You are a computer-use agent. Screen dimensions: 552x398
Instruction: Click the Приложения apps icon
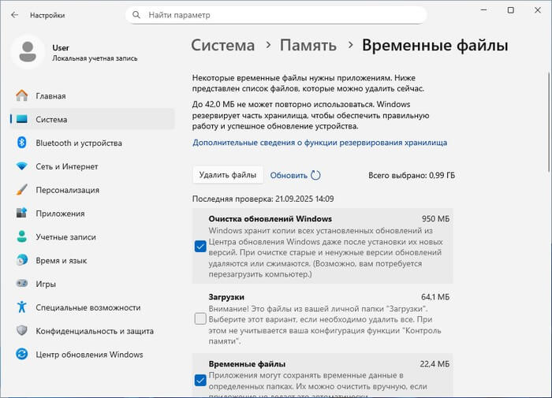pos(22,213)
